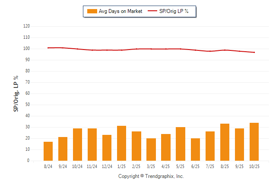
Task: Select the 8/25 orange bar
Action: click(x=225, y=142)
